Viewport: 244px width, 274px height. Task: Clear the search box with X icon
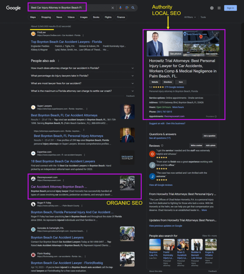[x=113, y=8]
